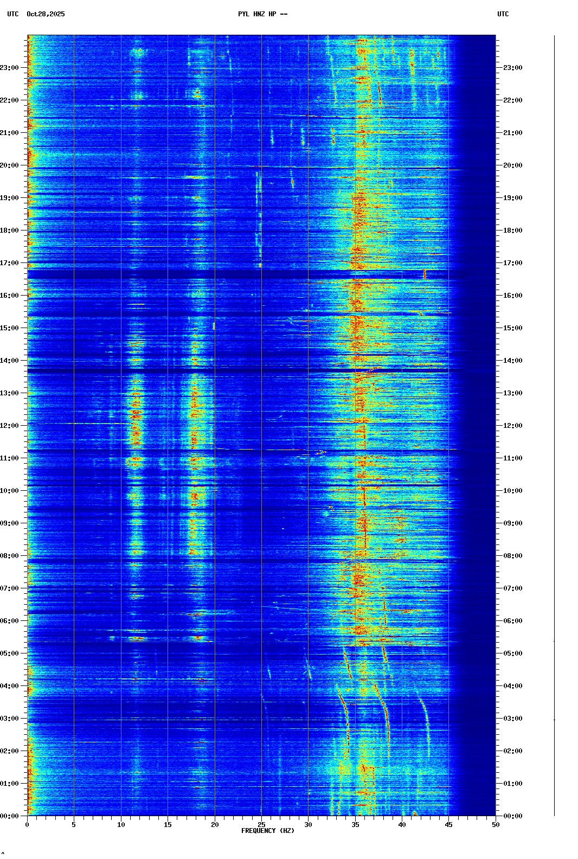578x859 pixels.
Task: Select the 05:00 time label on right
Action: 512,653
